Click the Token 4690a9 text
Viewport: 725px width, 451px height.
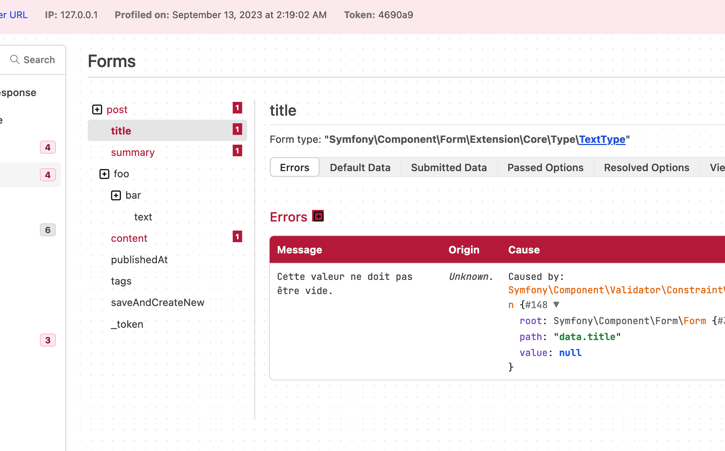378,15
